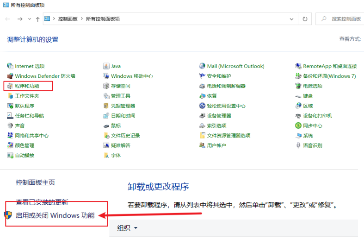Open the Java control panel icon
The height and width of the screenshot is (239, 364).
[x=106, y=66]
